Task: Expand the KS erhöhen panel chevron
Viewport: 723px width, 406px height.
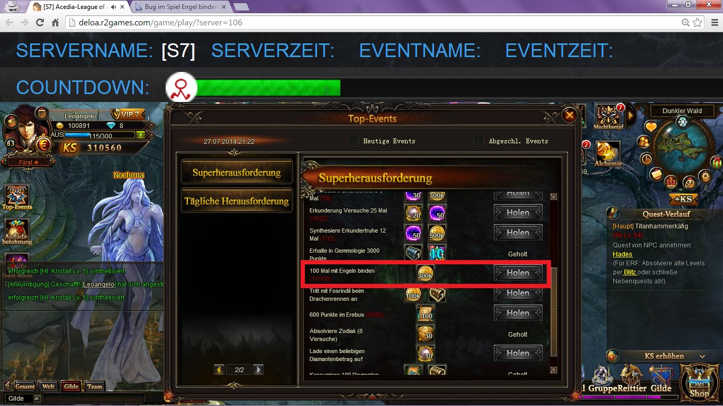Action: pyautogui.click(x=702, y=356)
